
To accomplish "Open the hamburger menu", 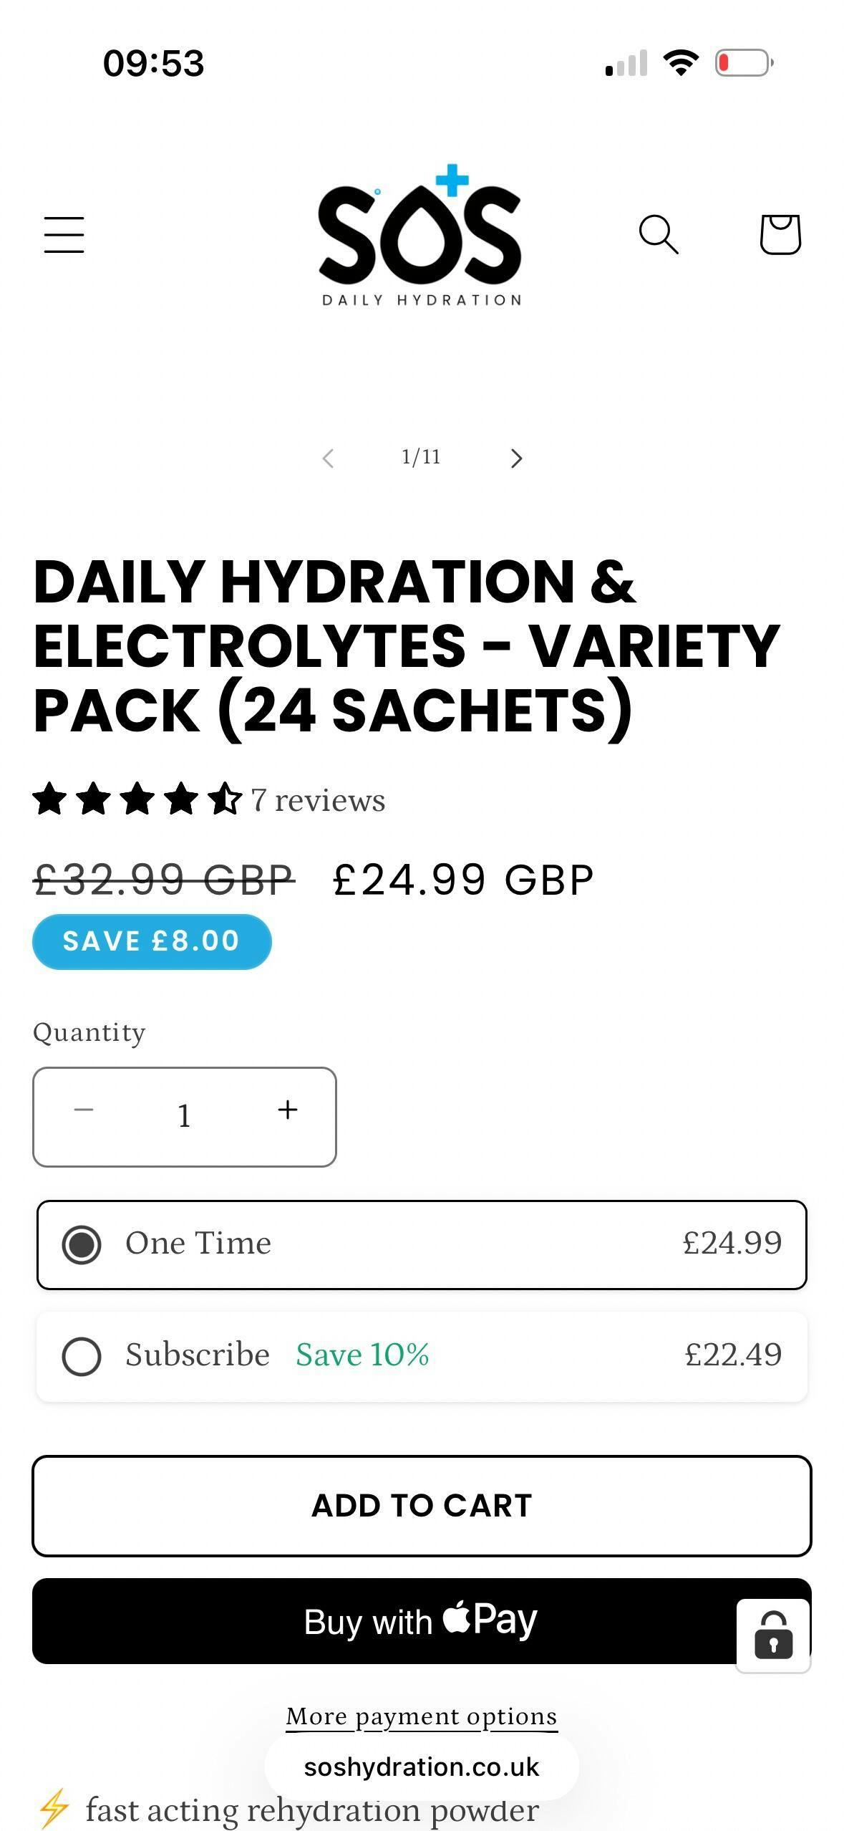I will pos(64,235).
